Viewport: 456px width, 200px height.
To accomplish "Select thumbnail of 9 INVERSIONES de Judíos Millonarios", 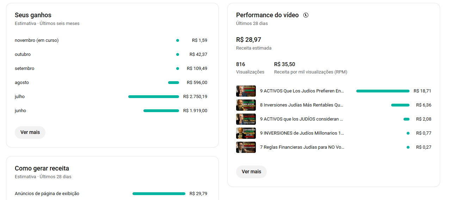I will (x=246, y=133).
